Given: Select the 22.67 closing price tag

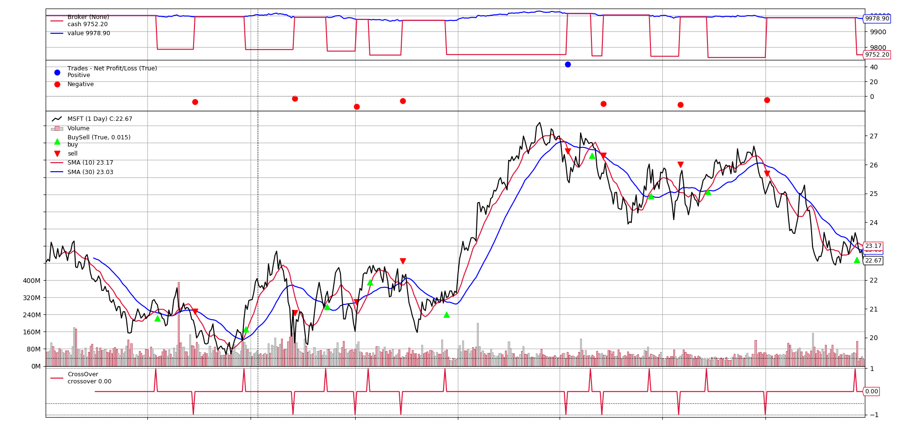Looking at the screenshot, I should pos(873,261).
